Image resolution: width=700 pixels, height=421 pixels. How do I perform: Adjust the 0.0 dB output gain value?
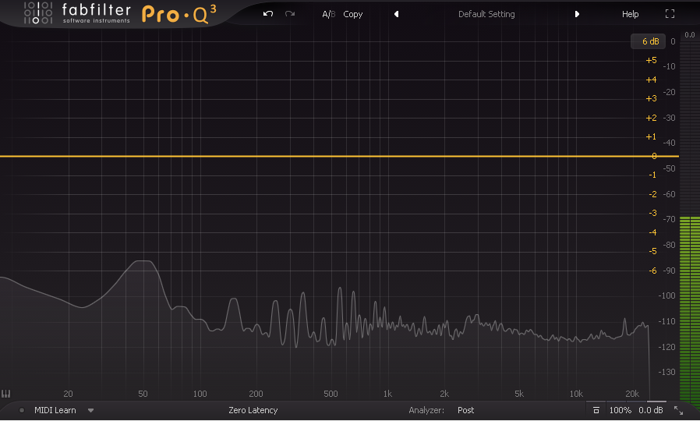650,410
